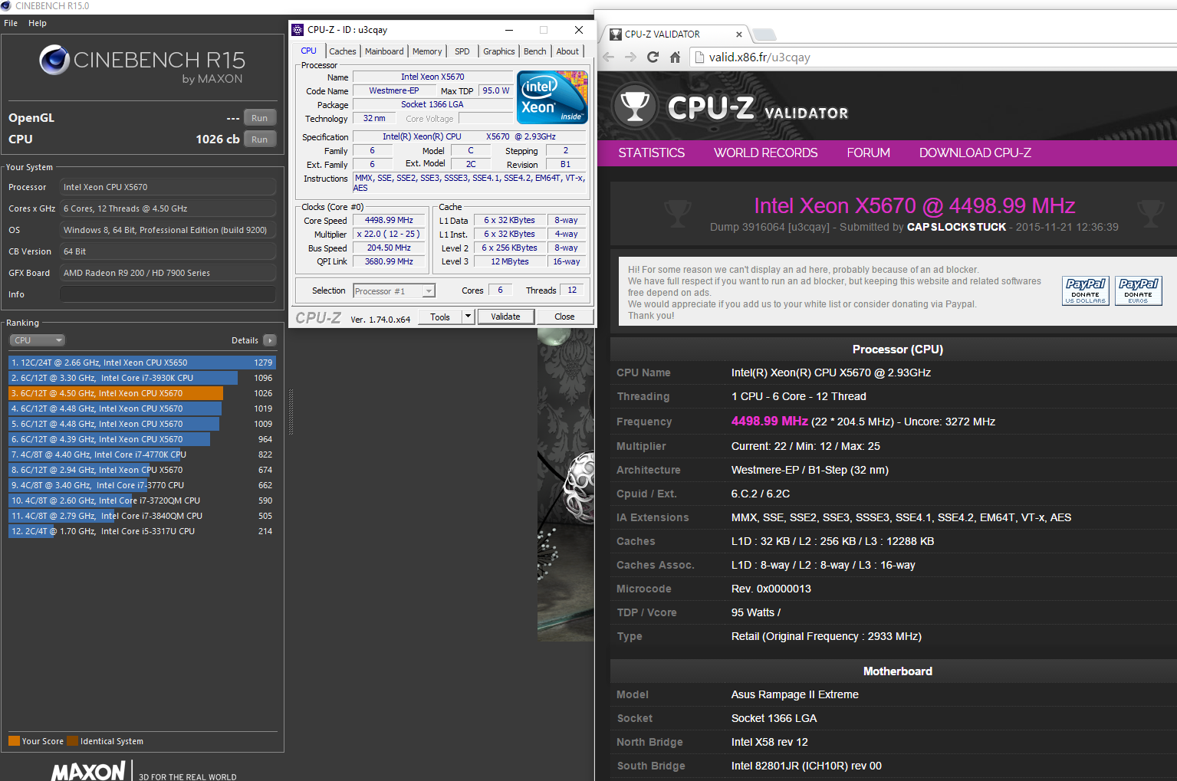Open Cinebench File menu
This screenshot has height=781, width=1177.
coord(11,23)
